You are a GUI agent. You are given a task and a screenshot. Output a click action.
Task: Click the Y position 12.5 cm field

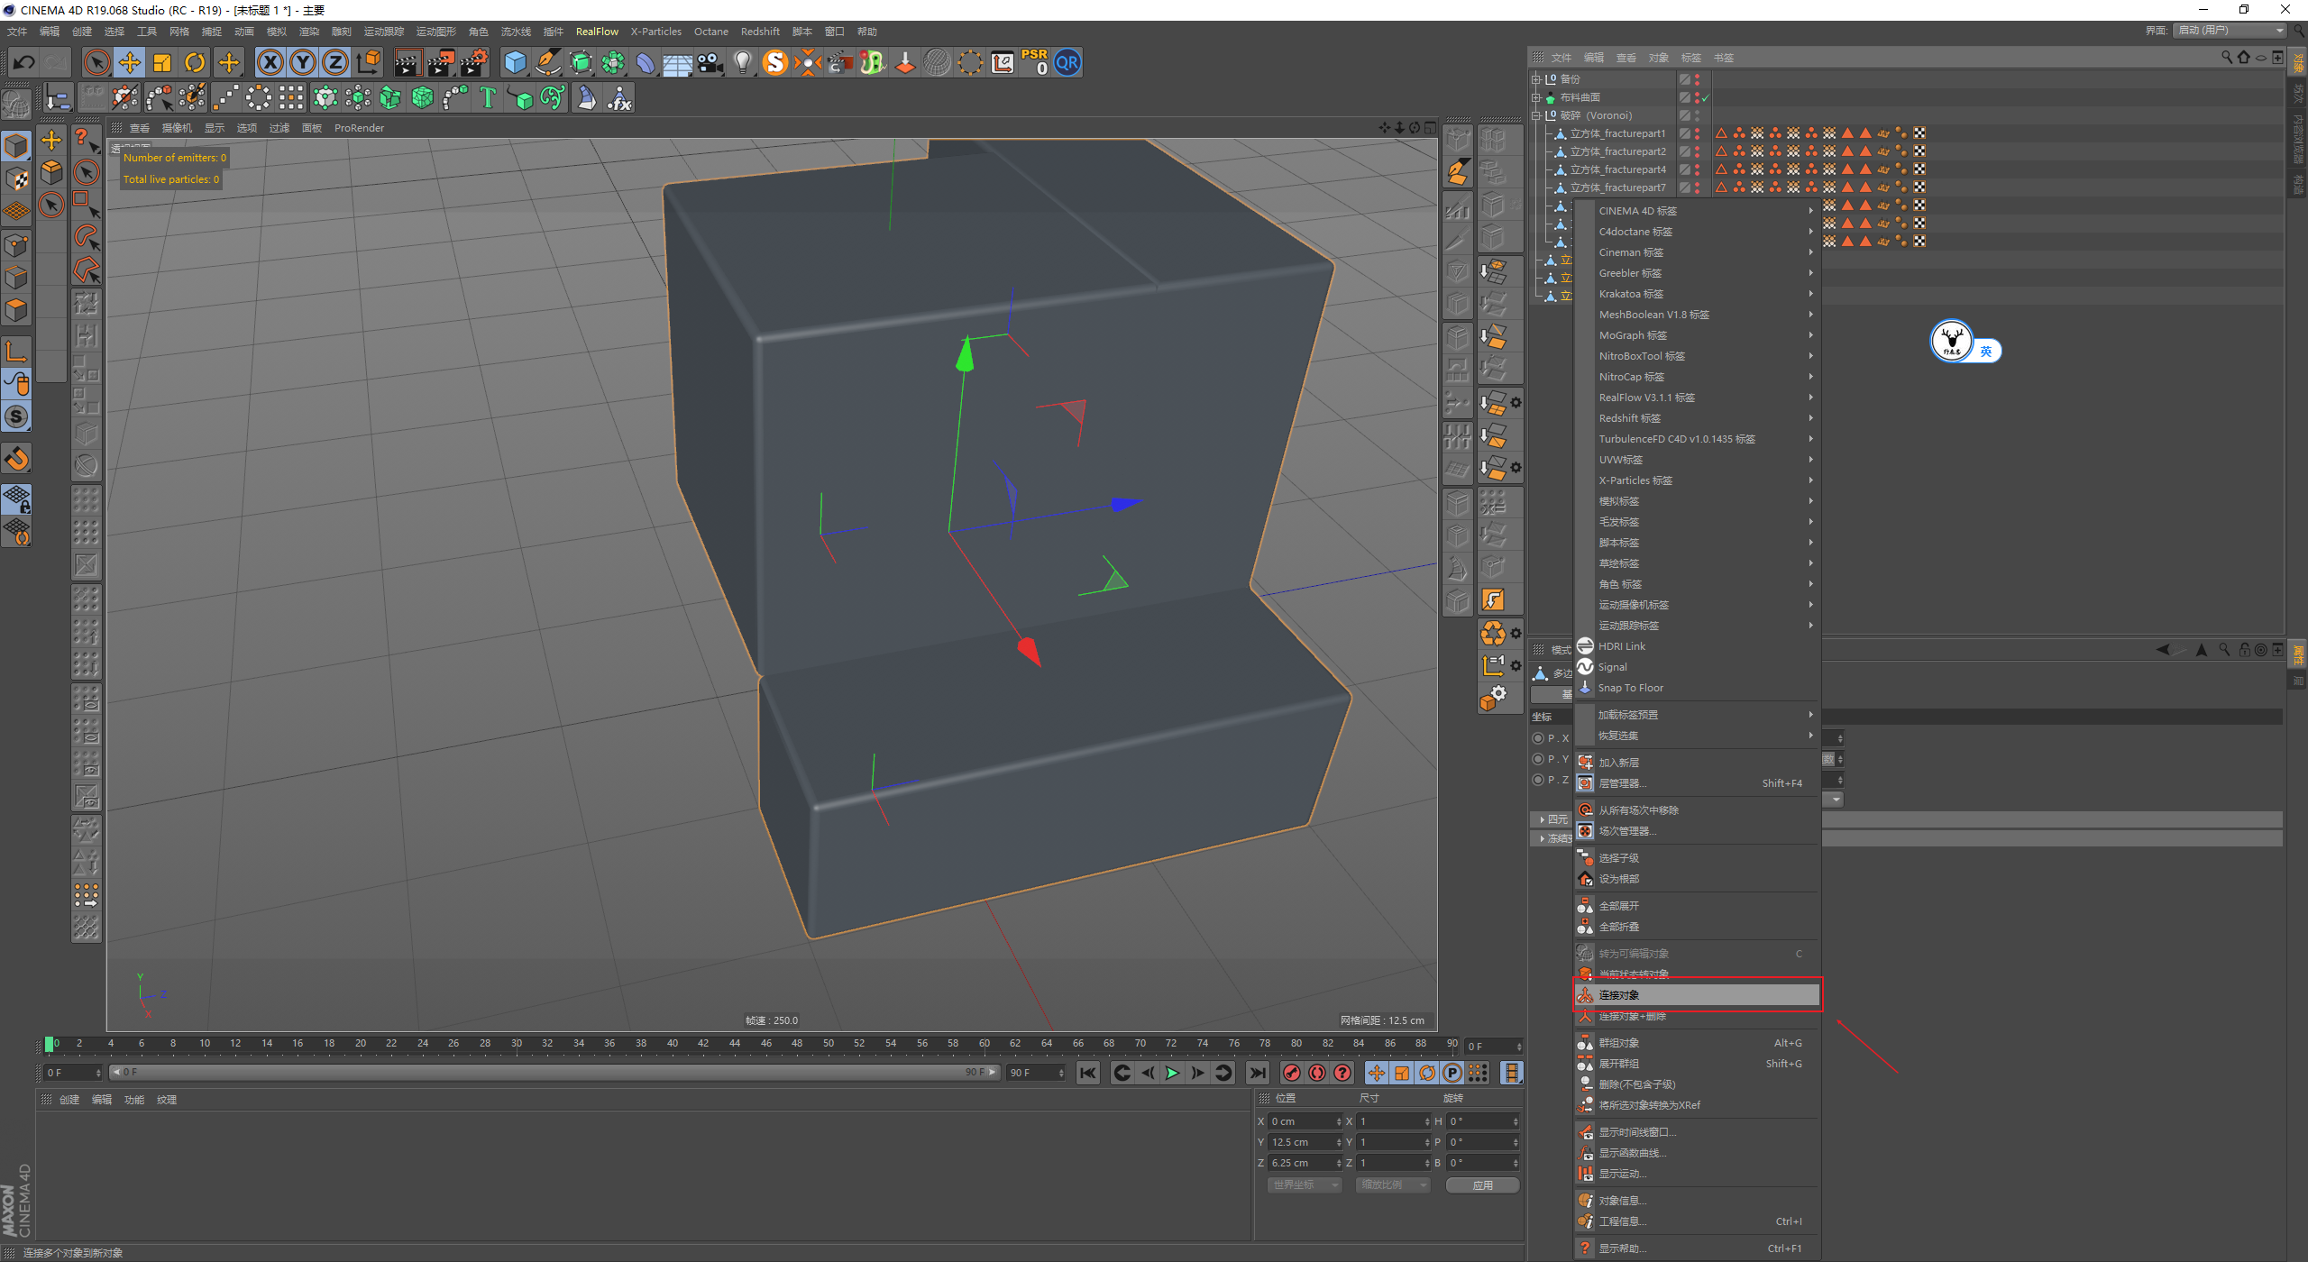(1300, 1142)
